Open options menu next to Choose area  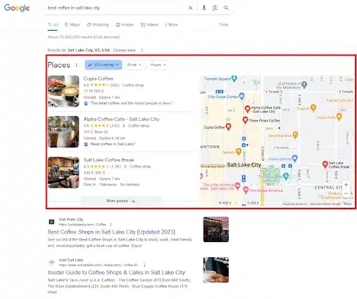pos(142,50)
